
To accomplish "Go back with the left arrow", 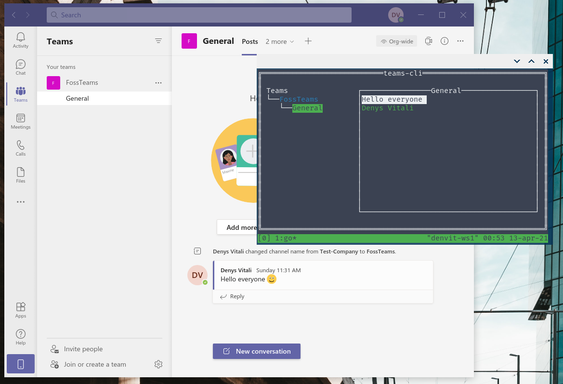I will click(14, 15).
